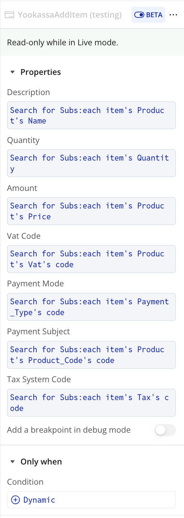
Task: Click the Payment Subject expression field
Action: (91, 355)
